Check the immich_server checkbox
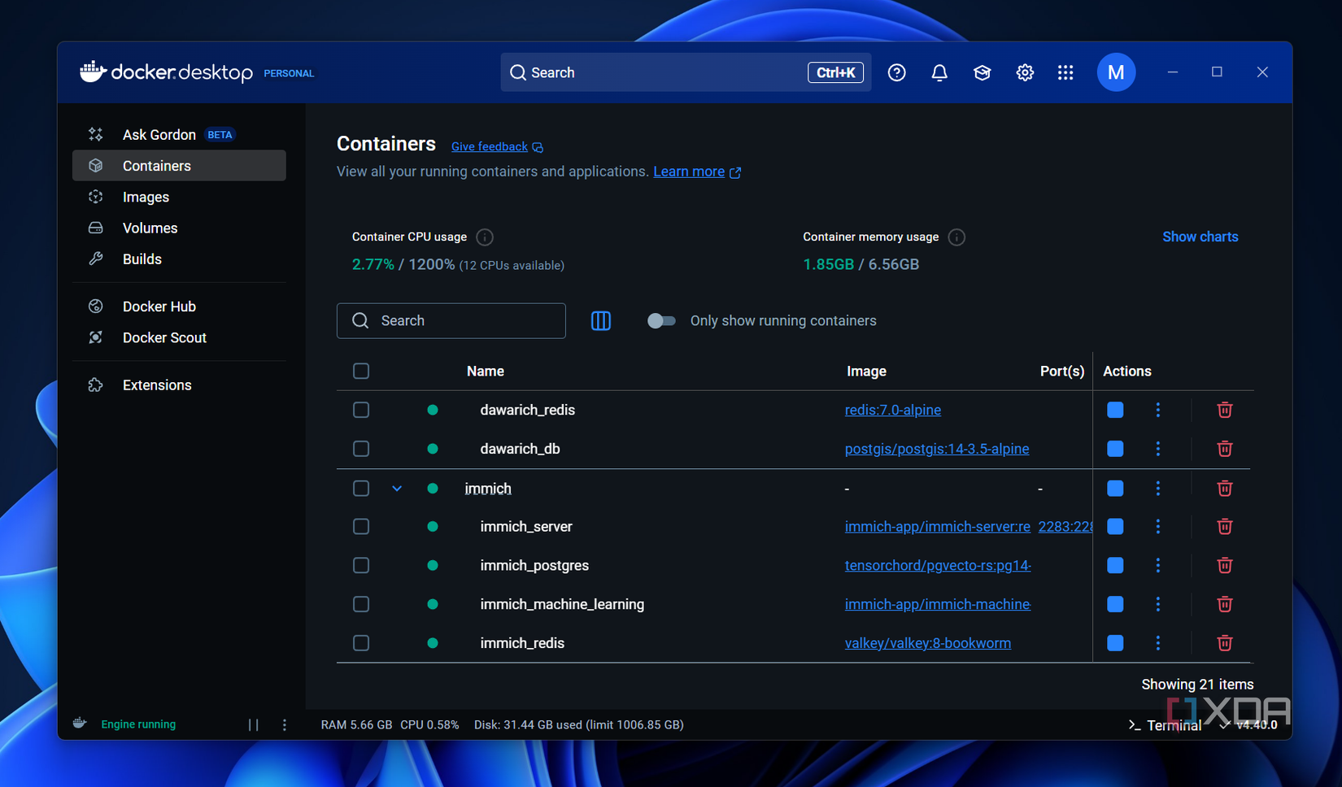This screenshot has width=1342, height=787. (x=361, y=527)
